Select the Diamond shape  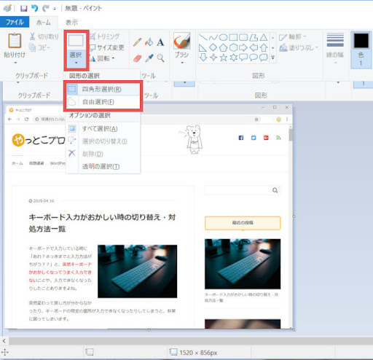[x=213, y=47]
